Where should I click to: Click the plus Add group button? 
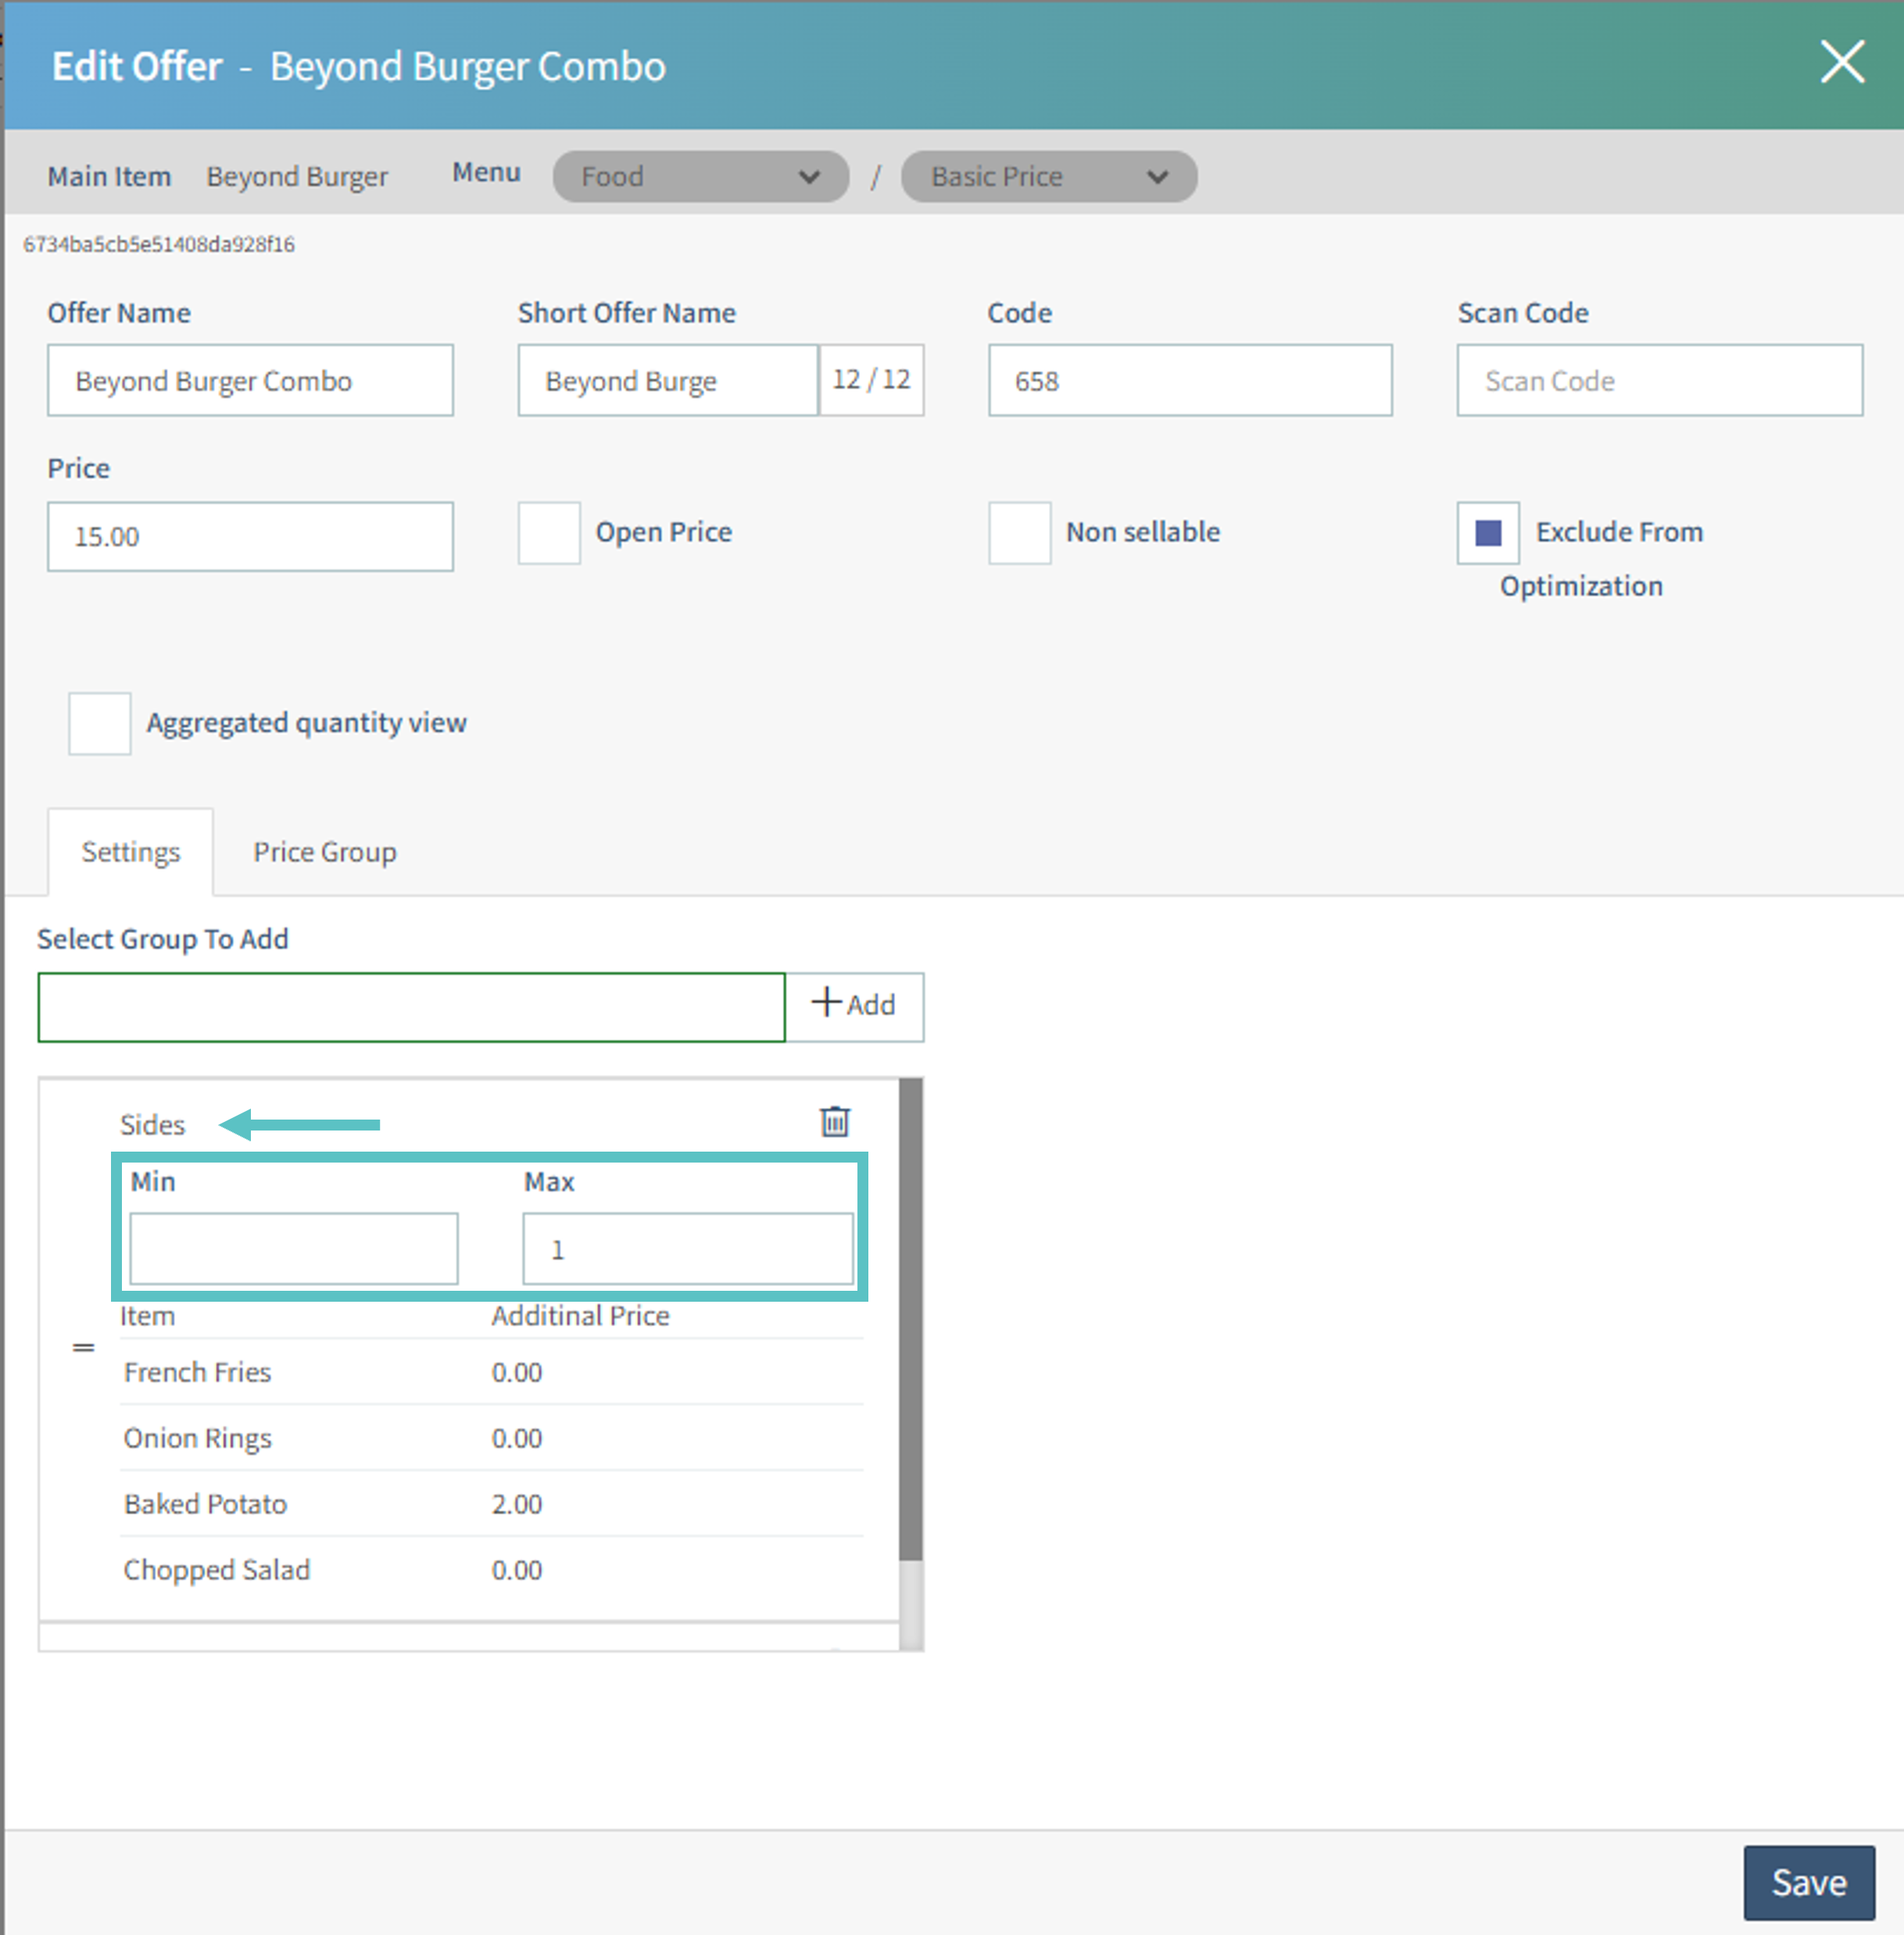pos(854,1005)
